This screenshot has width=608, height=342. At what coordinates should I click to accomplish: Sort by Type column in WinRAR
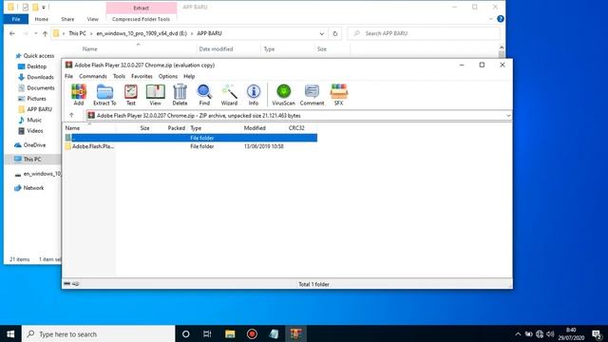click(196, 128)
